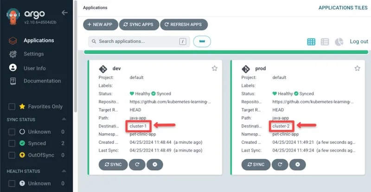Favorite the prod application star
The image size is (371, 192).
pos(357,68)
